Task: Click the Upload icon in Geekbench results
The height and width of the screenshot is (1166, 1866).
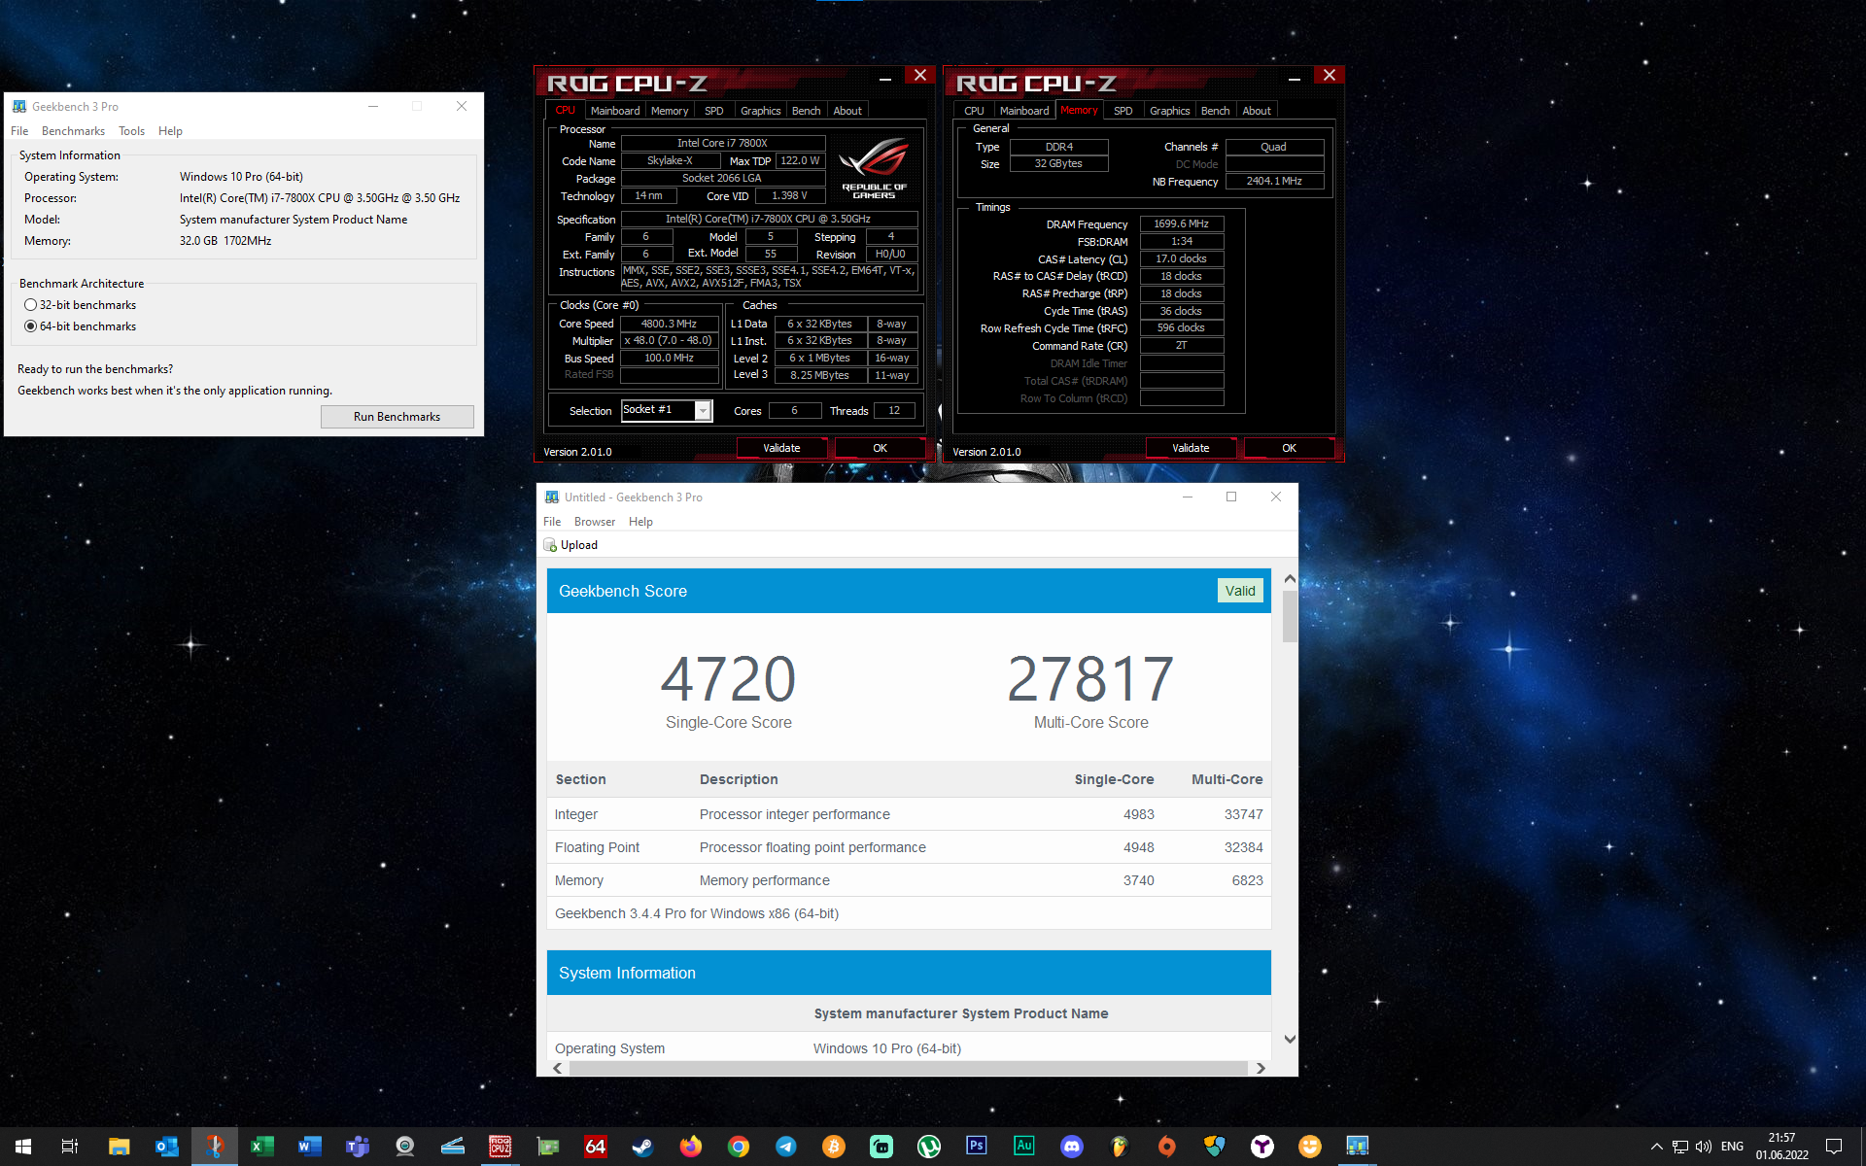Action: point(550,545)
